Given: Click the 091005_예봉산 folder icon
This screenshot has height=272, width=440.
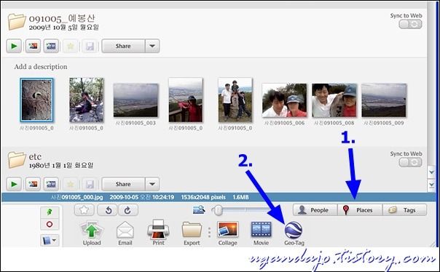Looking at the screenshot, I should pos(17,22).
